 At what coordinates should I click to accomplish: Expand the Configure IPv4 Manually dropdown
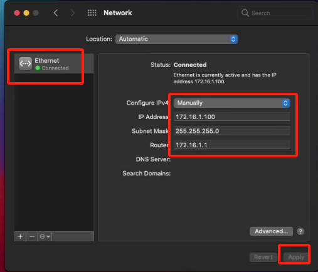point(232,103)
